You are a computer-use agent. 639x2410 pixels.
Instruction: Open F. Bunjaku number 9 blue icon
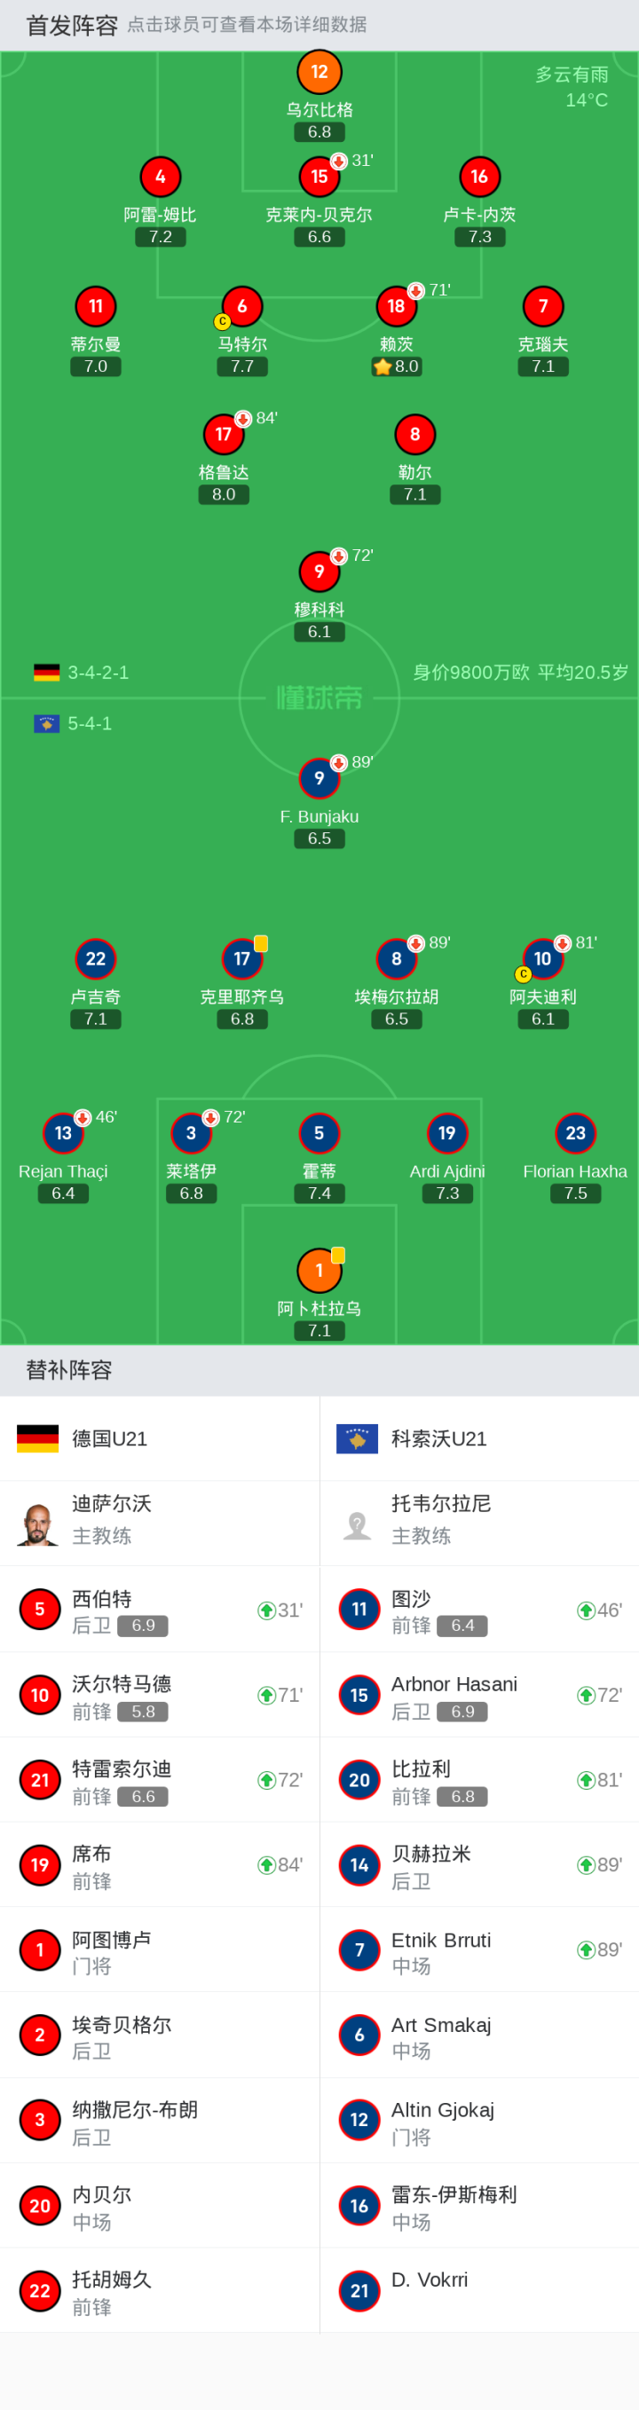tap(319, 778)
